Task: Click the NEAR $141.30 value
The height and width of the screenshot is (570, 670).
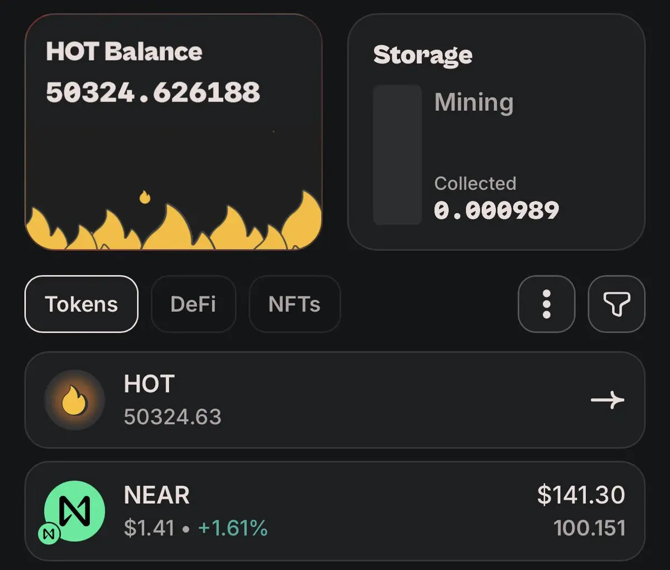Action: 581,495
